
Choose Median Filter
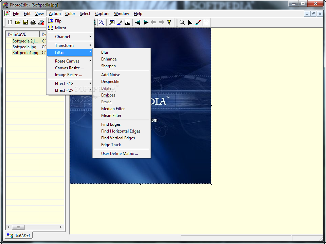[122, 109]
